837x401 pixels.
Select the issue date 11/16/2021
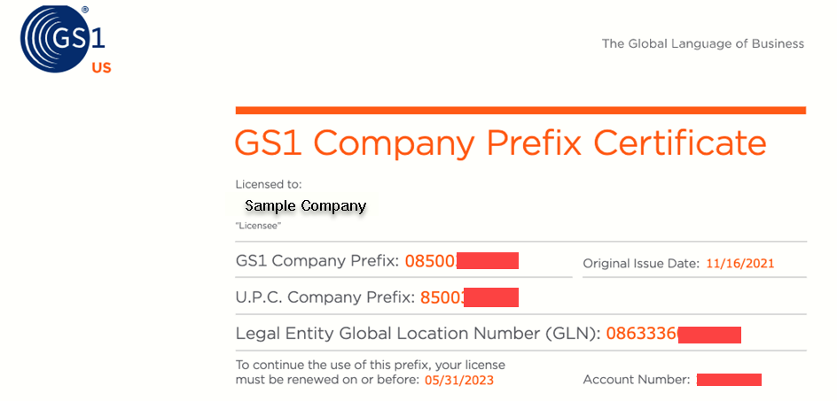pos(740,264)
